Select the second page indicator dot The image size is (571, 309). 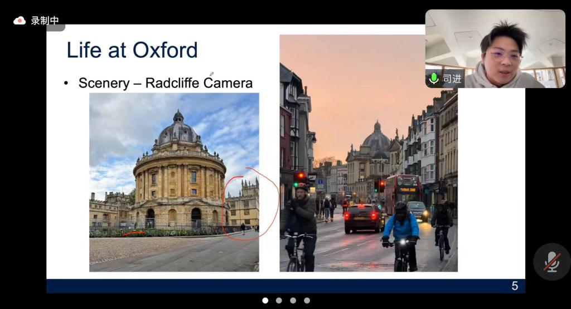[279, 300]
